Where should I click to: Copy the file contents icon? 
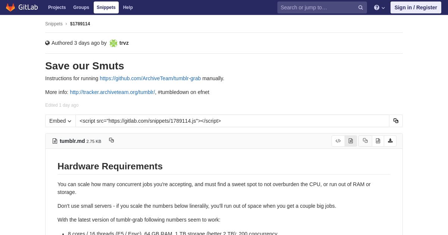[365, 141]
